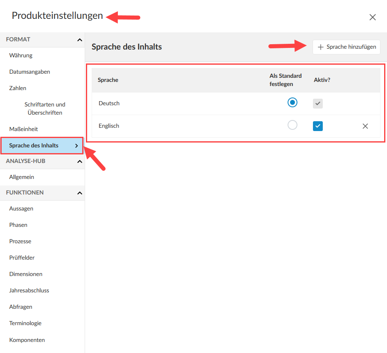Uncheck the Aktiv checkbox for Englisch
387x353 pixels.
317,126
